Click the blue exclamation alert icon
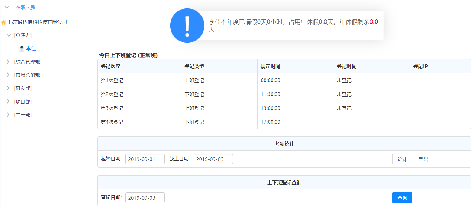Viewport: 472px width, 207px height. pyautogui.click(x=187, y=26)
